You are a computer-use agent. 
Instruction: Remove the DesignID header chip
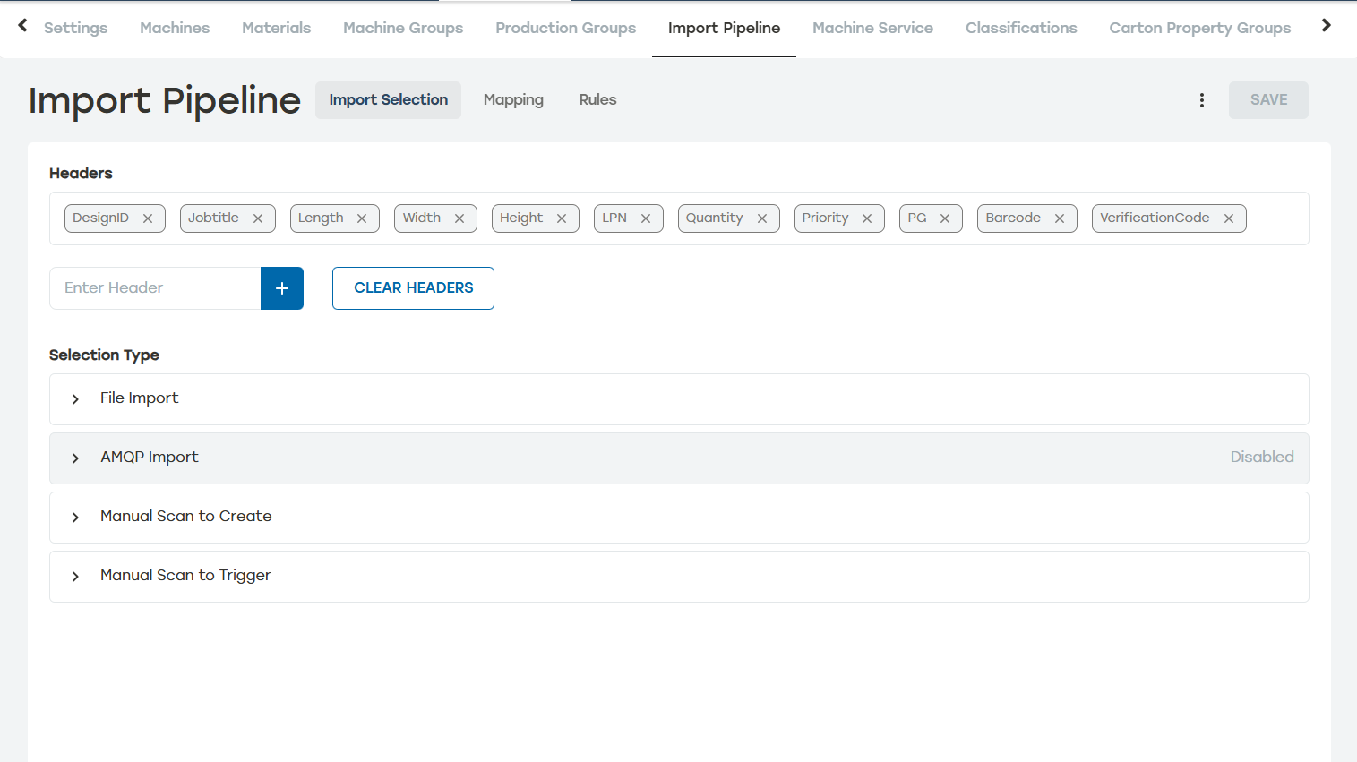coord(148,218)
